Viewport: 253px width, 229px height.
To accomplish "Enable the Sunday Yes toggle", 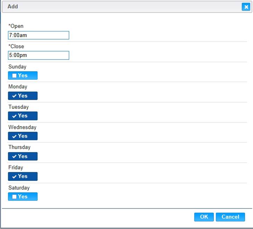I will [x=23, y=76].
